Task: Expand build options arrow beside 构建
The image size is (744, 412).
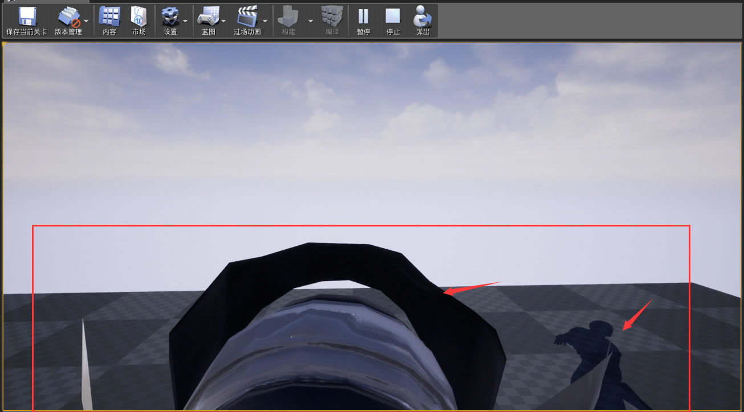Action: click(311, 21)
